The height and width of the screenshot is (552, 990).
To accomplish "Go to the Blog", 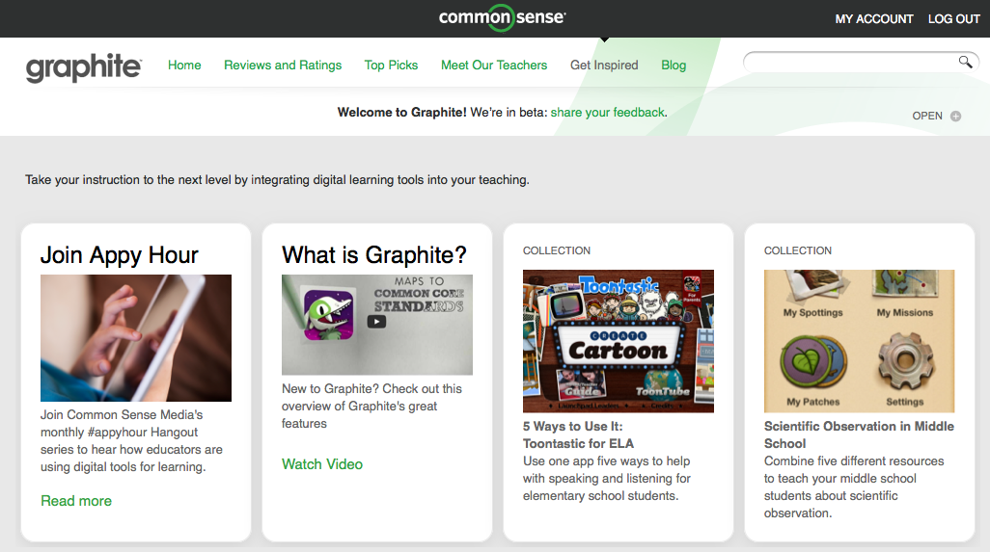I will 674,65.
